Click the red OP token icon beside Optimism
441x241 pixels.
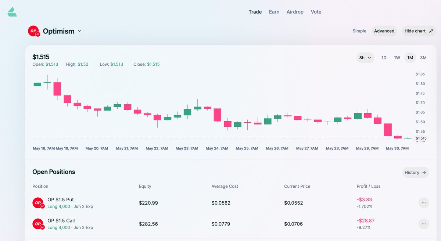(x=33, y=31)
